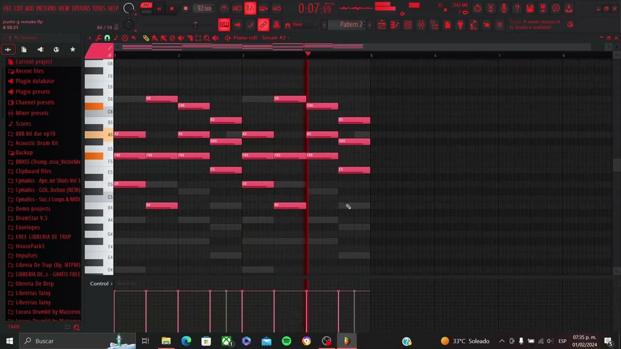Switch the transport to PAT mode
The width and height of the screenshot is (621, 349).
pos(146,5)
